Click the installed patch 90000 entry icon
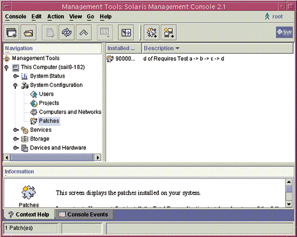The width and height of the screenshot is (297, 237). (x=110, y=59)
